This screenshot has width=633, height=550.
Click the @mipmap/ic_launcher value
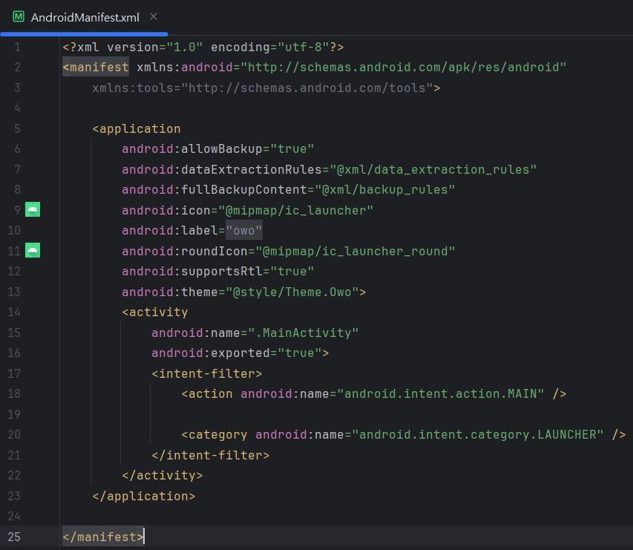(x=296, y=210)
